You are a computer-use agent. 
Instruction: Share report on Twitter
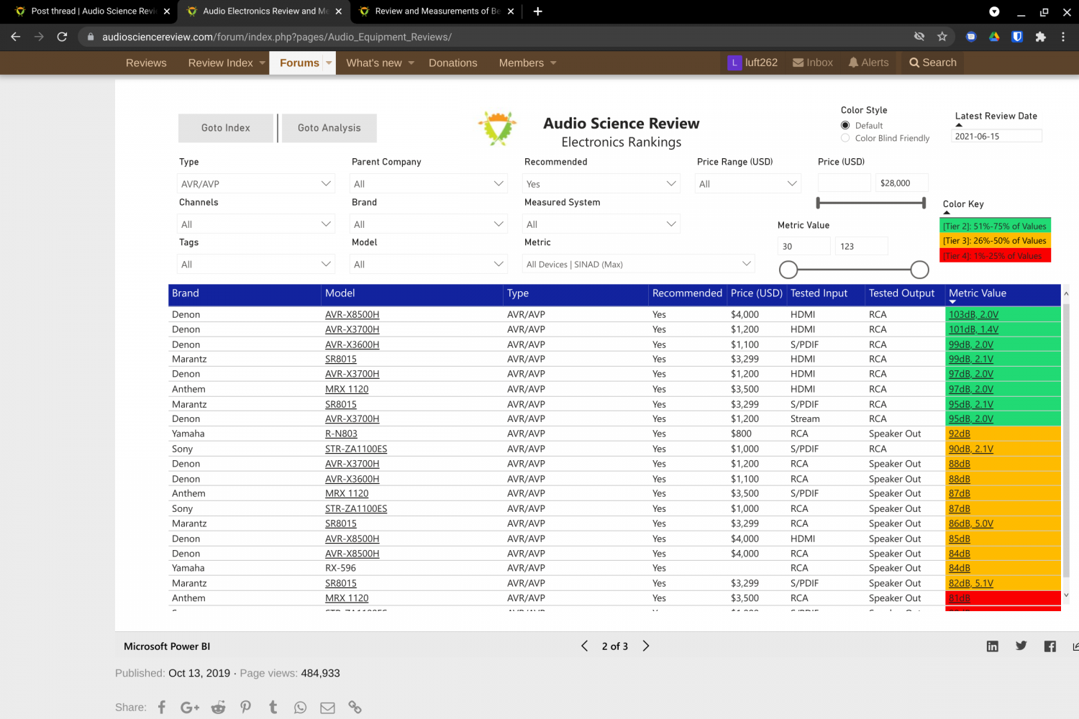[x=1021, y=646]
